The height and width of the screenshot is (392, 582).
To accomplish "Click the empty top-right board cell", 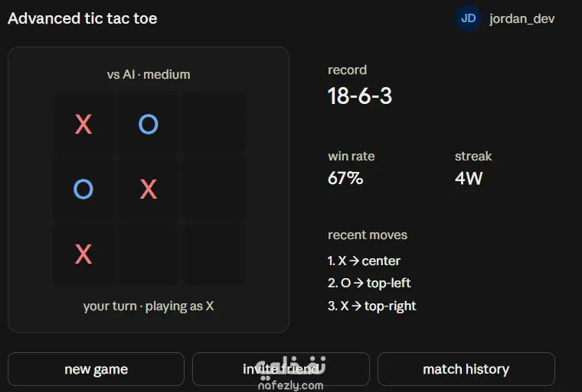I will point(214,124).
